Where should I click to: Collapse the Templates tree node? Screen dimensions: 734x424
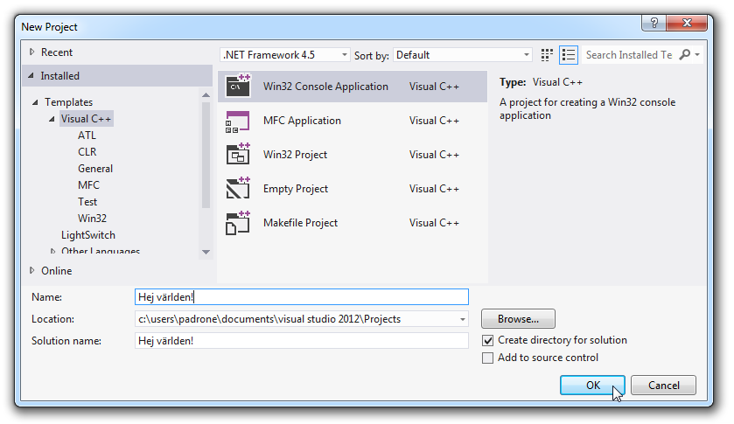click(35, 102)
